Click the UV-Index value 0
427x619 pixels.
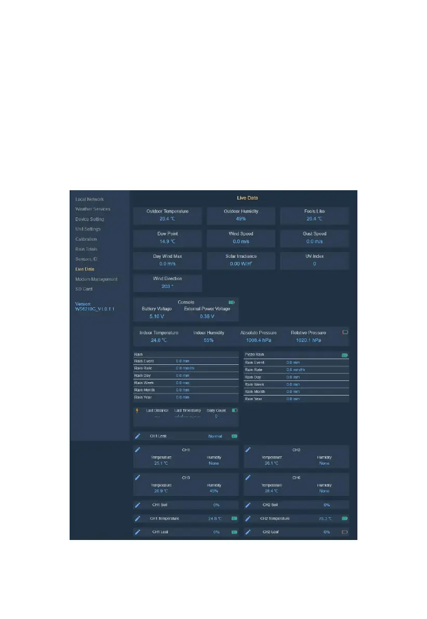pos(314,264)
